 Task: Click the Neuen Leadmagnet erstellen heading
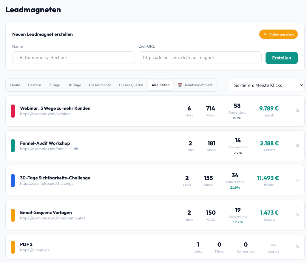tap(42, 34)
